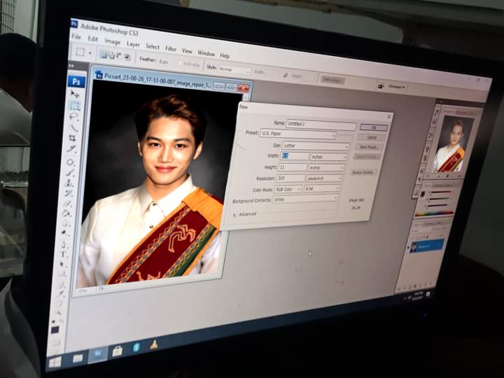Open the Image menu
504x378 pixels.
113,41
